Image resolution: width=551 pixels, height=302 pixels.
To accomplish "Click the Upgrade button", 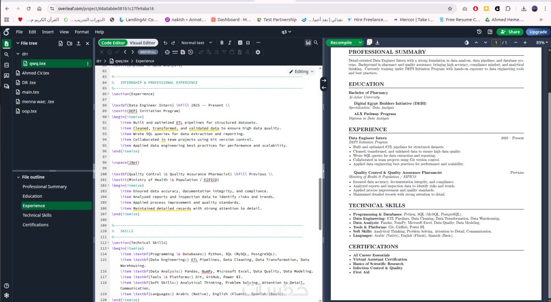I will coord(538,32).
